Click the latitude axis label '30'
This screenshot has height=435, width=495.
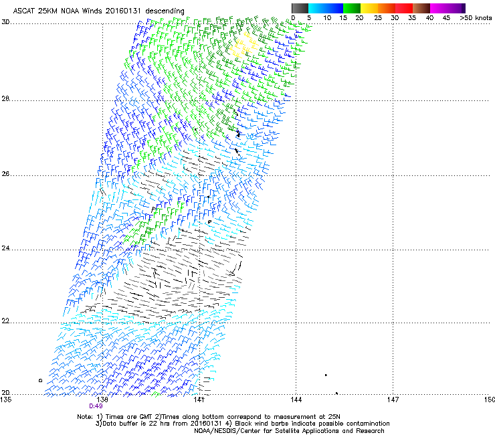[x=5, y=22]
